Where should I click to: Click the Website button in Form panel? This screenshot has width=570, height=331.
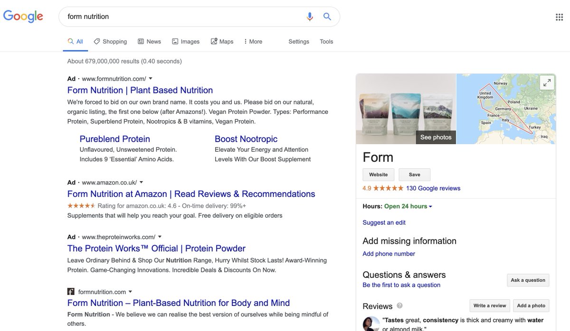(x=379, y=175)
